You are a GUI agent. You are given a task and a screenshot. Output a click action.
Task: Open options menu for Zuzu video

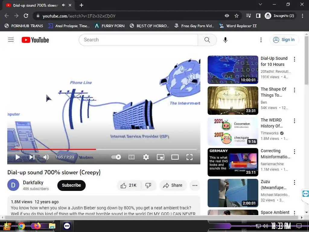pos(295,182)
